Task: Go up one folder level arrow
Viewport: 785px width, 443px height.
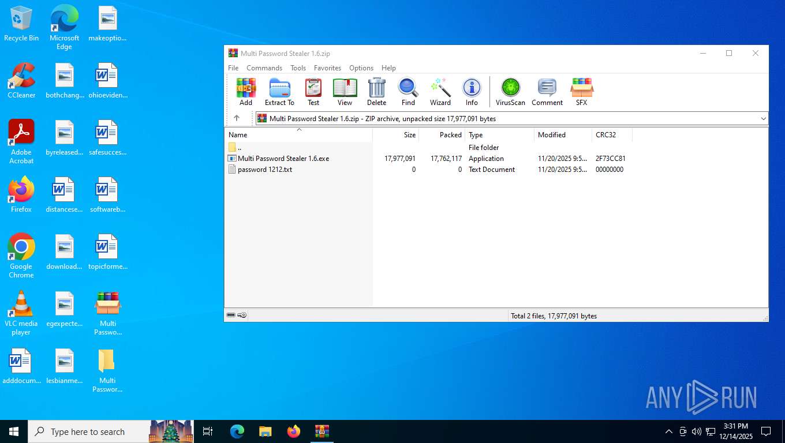Action: point(237,118)
